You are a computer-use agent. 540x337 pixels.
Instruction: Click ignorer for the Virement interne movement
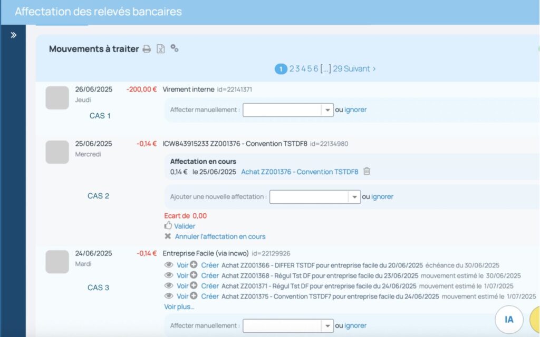(x=355, y=110)
